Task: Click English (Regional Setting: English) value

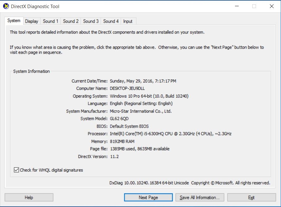Action: (141, 103)
